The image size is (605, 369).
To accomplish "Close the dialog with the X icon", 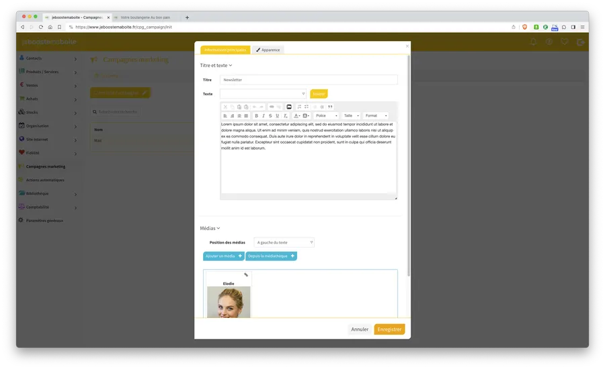I will (407, 46).
